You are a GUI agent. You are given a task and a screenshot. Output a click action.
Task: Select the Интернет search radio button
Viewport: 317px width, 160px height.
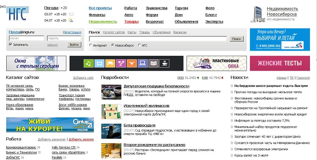(91, 45)
